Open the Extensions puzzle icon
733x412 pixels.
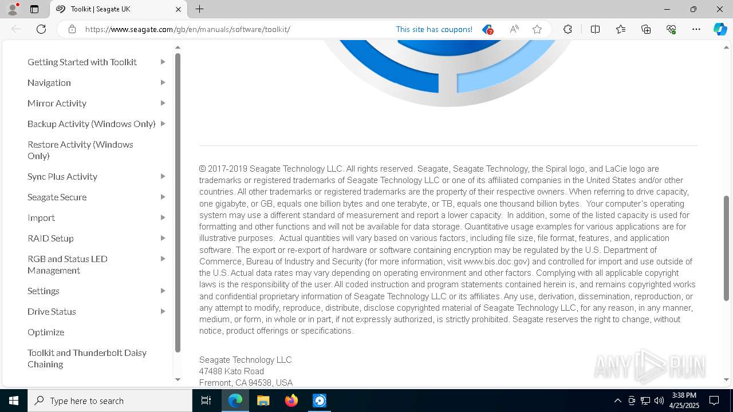[x=568, y=29]
